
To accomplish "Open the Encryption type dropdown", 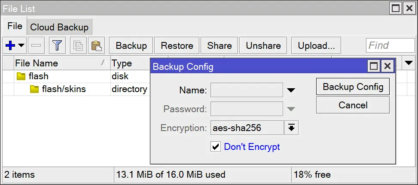I will pyautogui.click(x=291, y=128).
